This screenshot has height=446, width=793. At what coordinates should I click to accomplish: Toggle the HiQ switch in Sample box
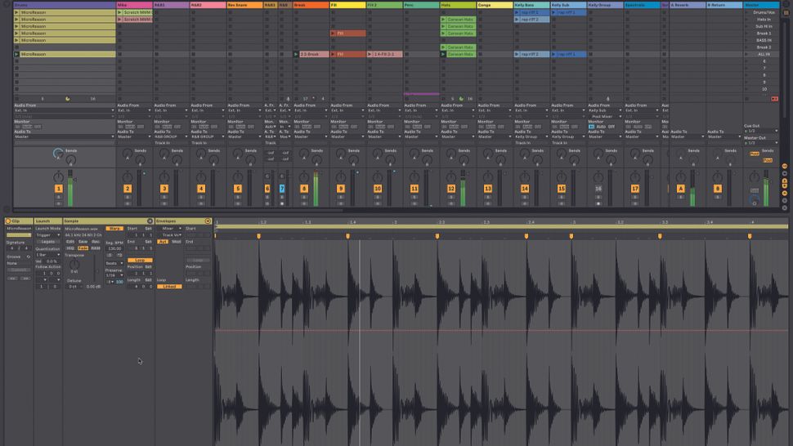[x=70, y=248]
